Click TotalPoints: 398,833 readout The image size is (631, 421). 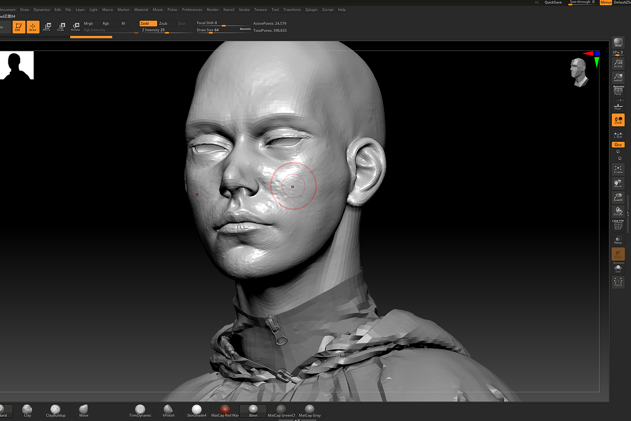pos(270,31)
